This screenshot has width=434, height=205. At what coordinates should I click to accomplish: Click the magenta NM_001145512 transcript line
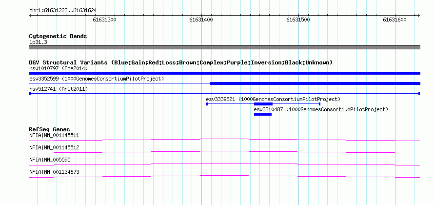click(224, 152)
